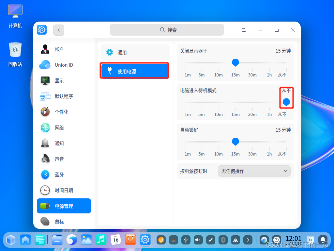This screenshot has width=334, height=251.
Task: Click the Bluetooth tray icon in dock
Action: click(223, 240)
